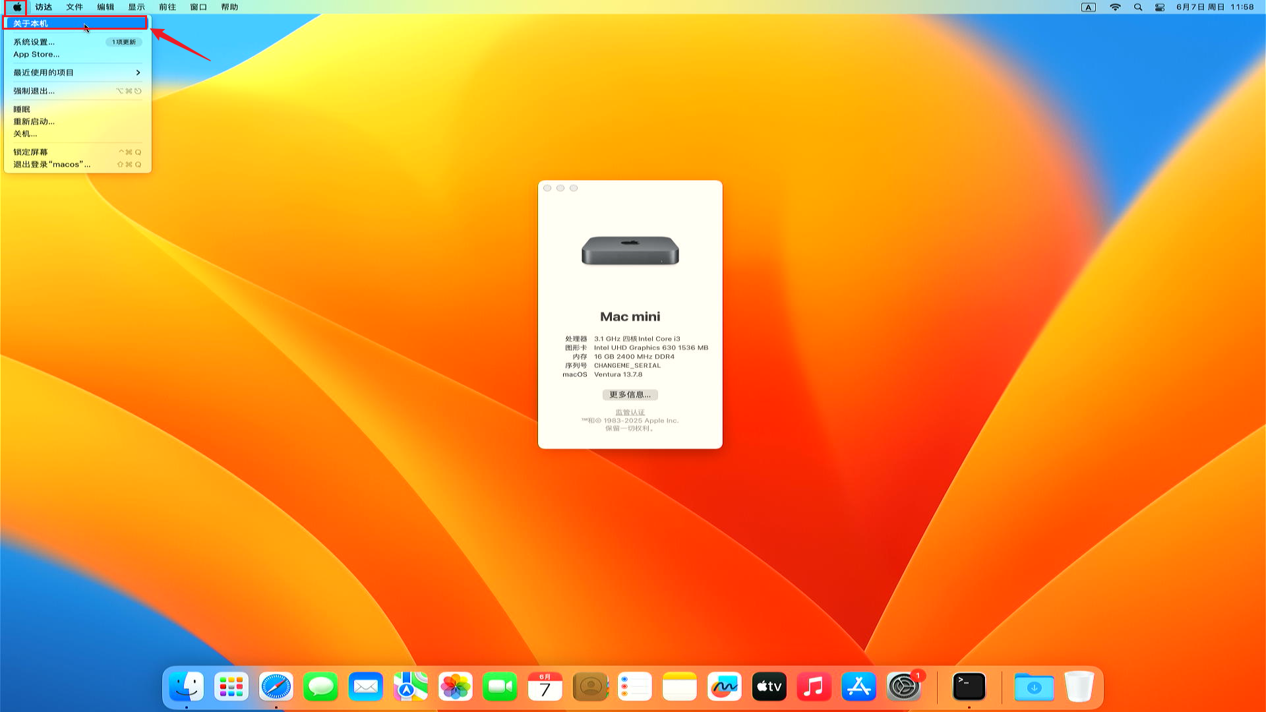The width and height of the screenshot is (1266, 712).
Task: Click the 16 GB 2400 MHz DDR4 text
Action: coord(634,357)
